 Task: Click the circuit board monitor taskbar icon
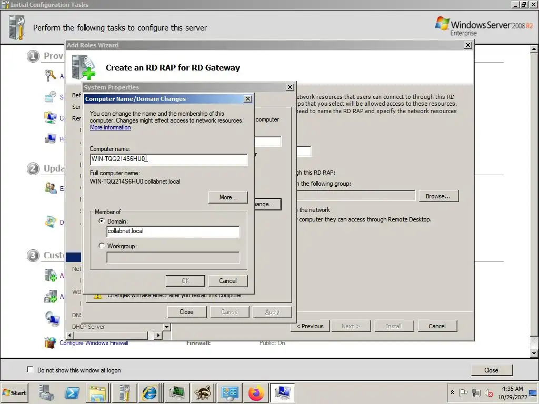point(177,392)
